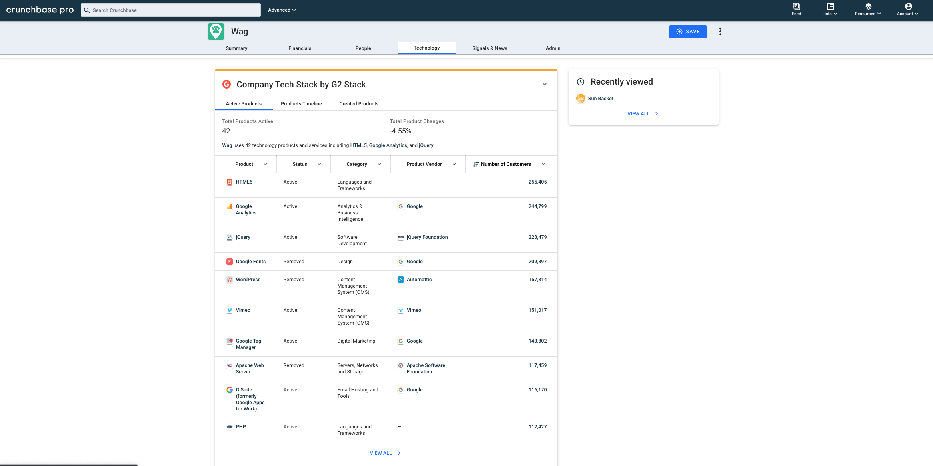Click the Google Fonts product icon
Screen dimensions: 933x466
pyautogui.click(x=230, y=262)
